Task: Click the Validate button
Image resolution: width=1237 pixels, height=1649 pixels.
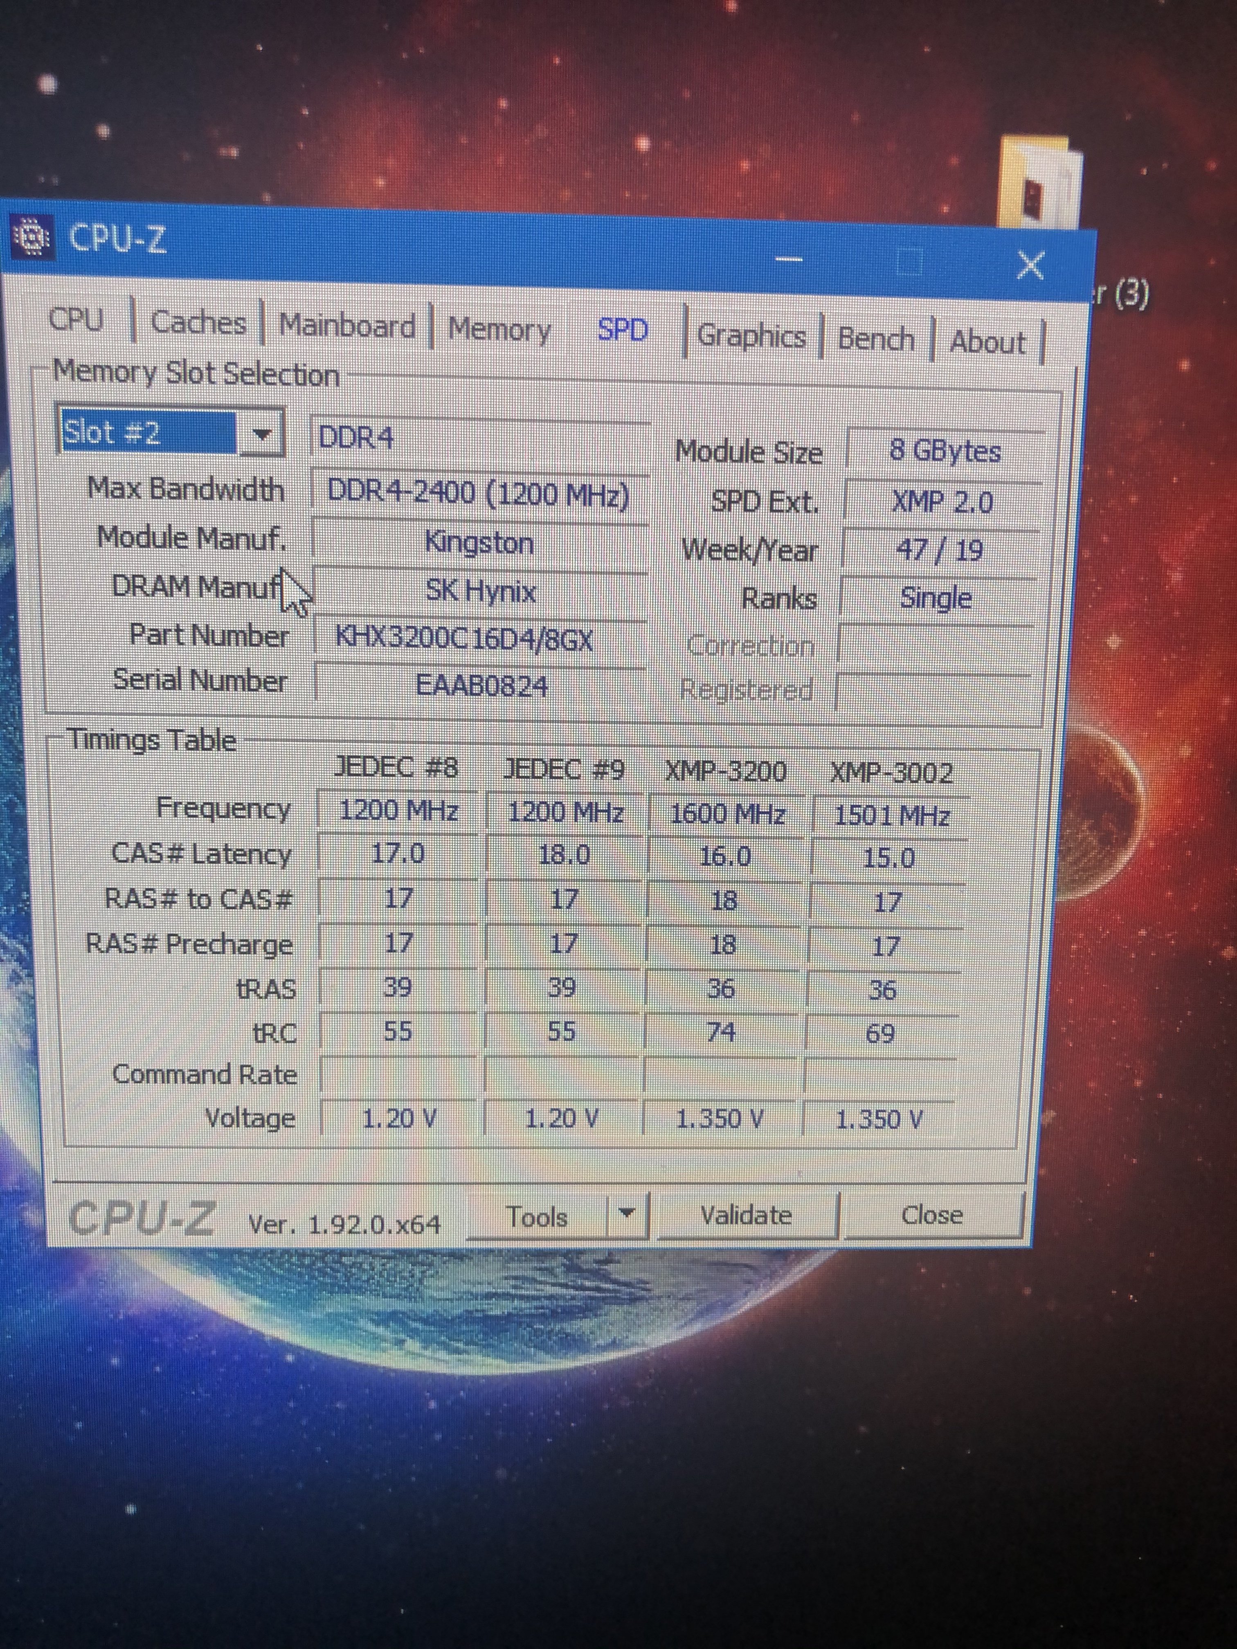Action: click(746, 1216)
